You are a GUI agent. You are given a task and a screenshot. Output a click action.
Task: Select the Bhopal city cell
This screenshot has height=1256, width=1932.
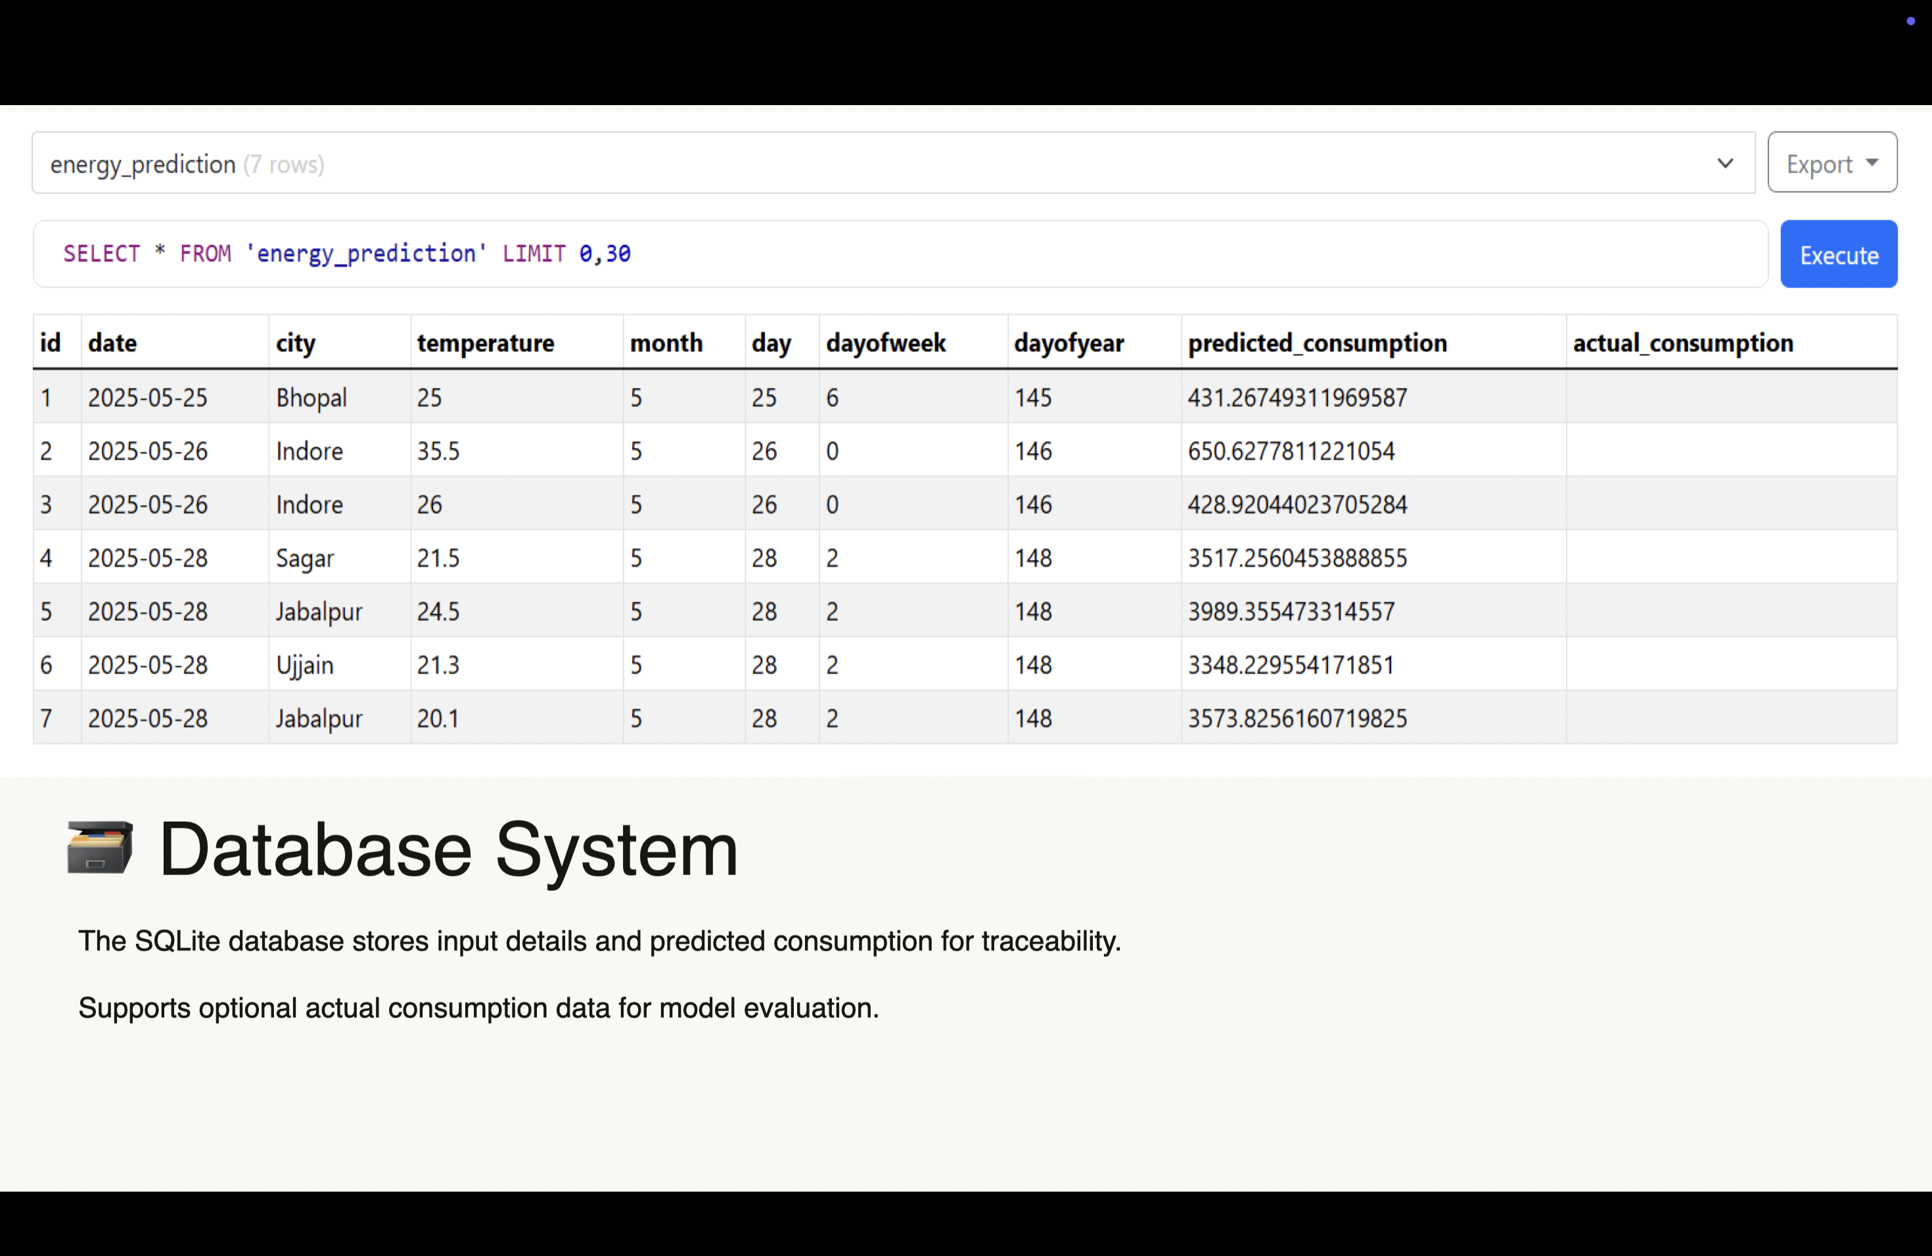[311, 397]
